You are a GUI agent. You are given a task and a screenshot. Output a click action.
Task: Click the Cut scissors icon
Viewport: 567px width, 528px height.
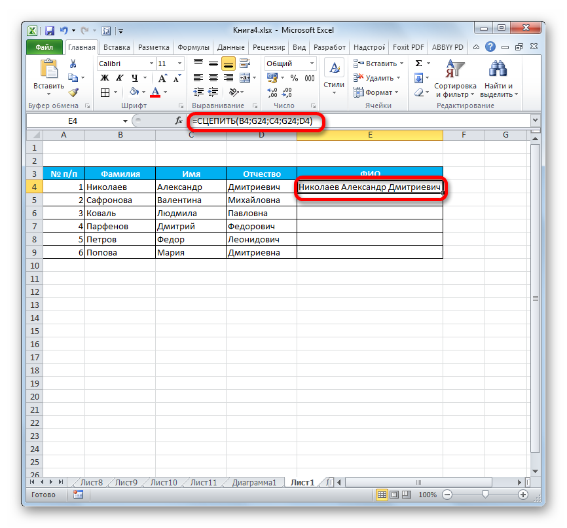coord(73,64)
